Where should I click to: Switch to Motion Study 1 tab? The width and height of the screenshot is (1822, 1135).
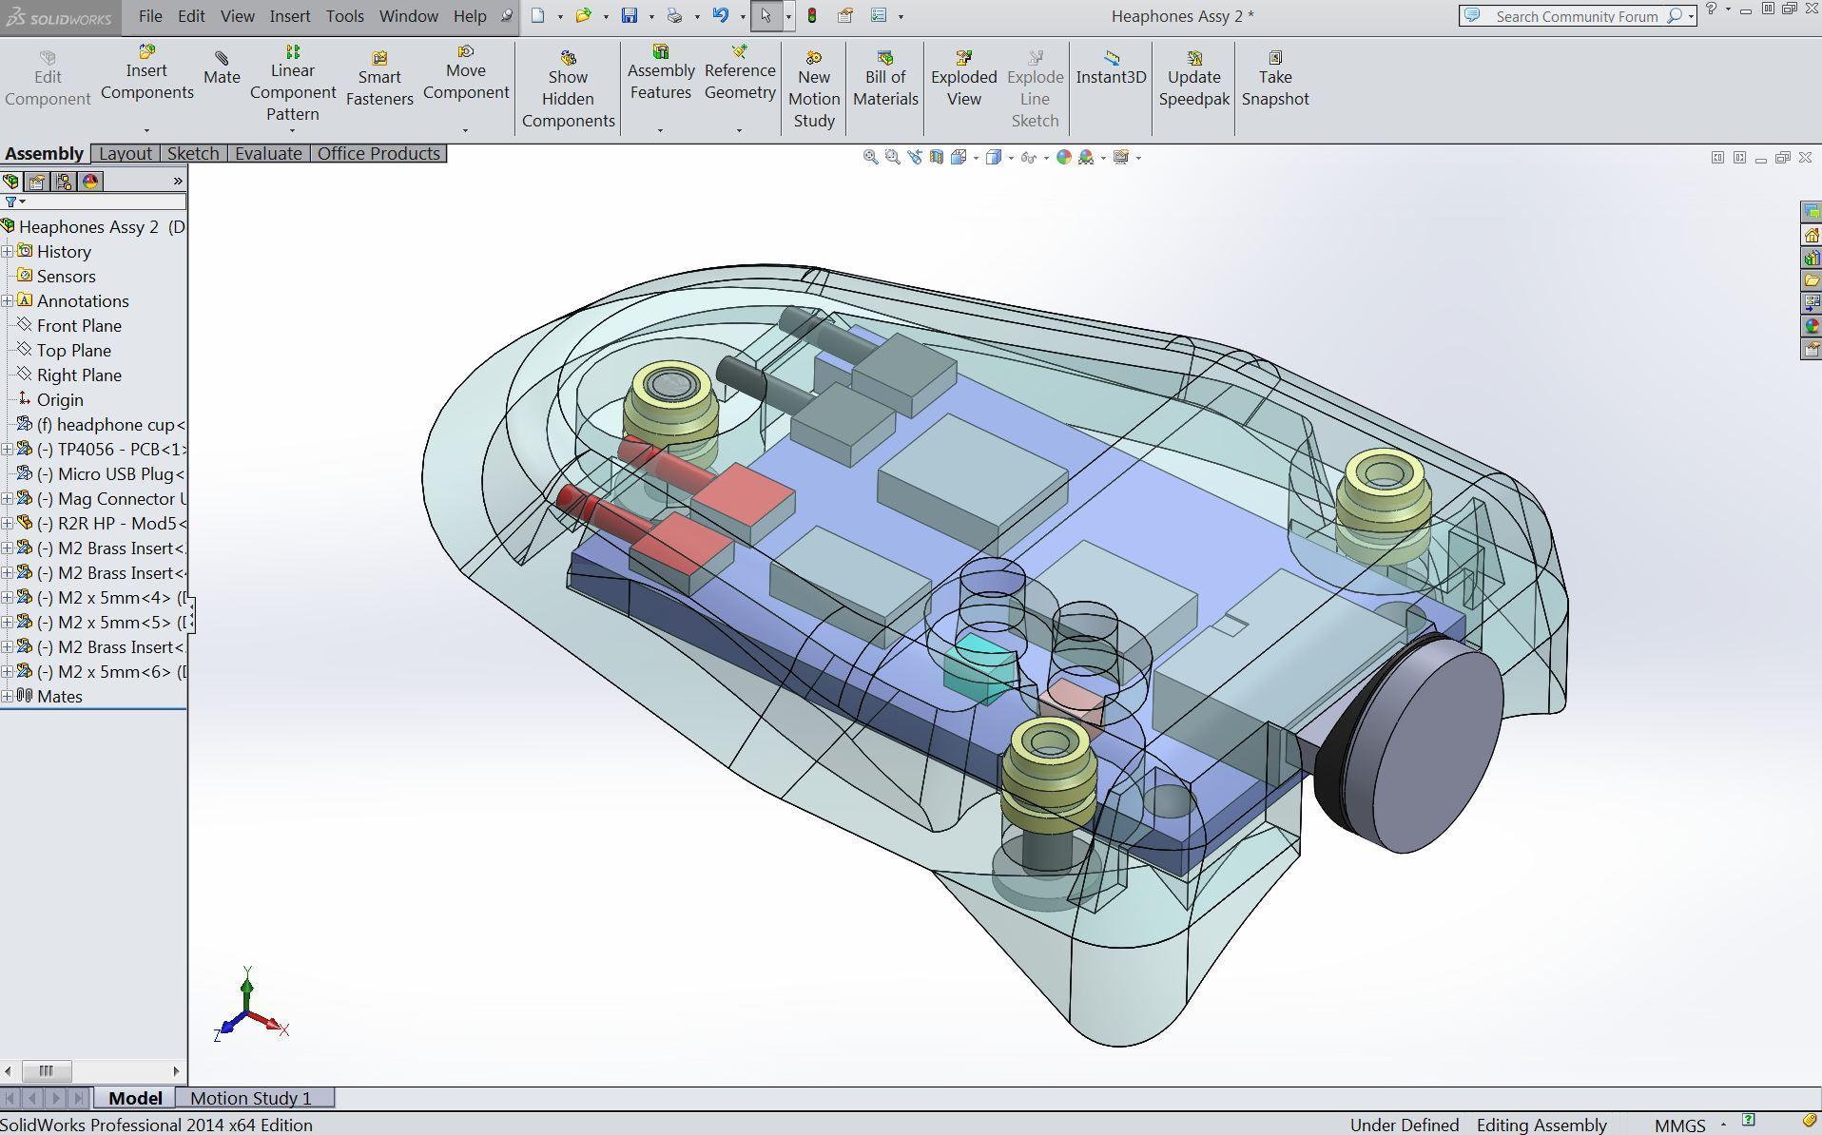[251, 1098]
